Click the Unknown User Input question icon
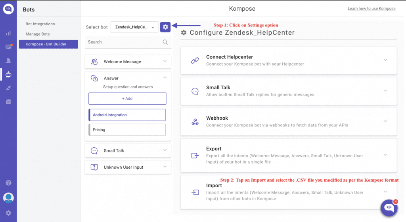 click(x=94, y=167)
